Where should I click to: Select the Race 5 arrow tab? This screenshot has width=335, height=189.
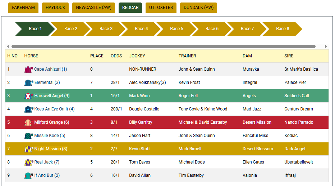[x=177, y=29]
